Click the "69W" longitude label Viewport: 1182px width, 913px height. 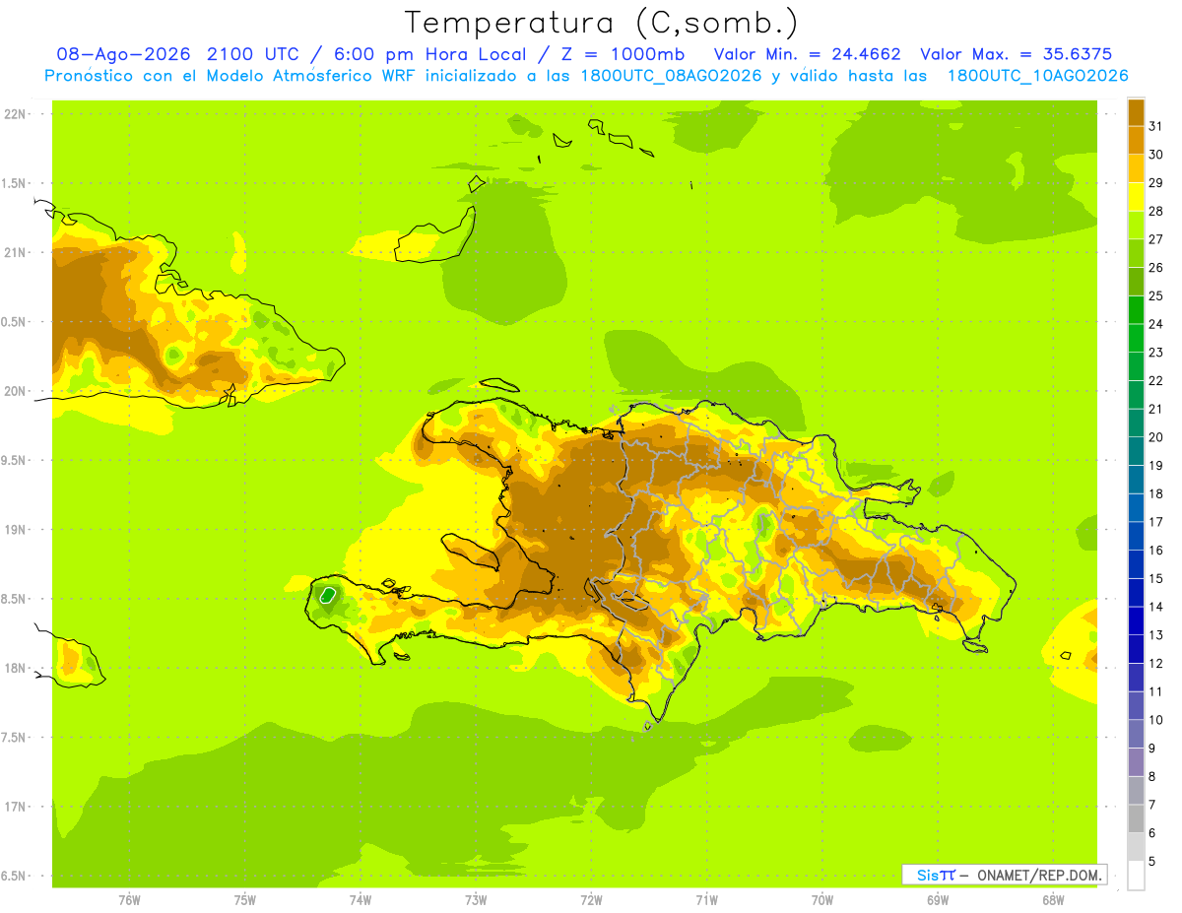tap(938, 900)
